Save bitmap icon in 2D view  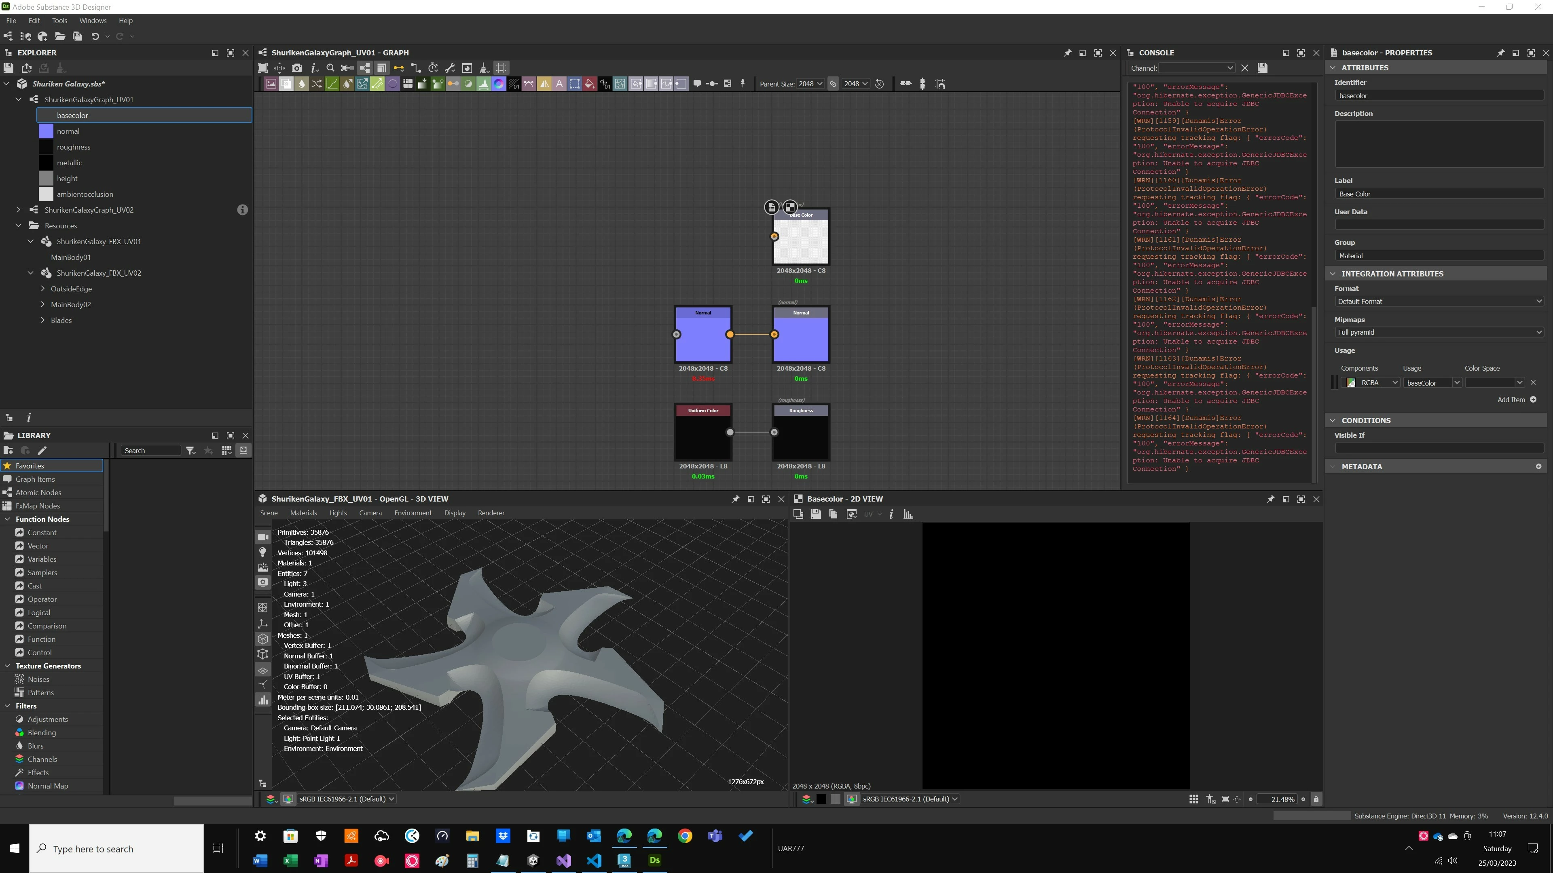(816, 514)
